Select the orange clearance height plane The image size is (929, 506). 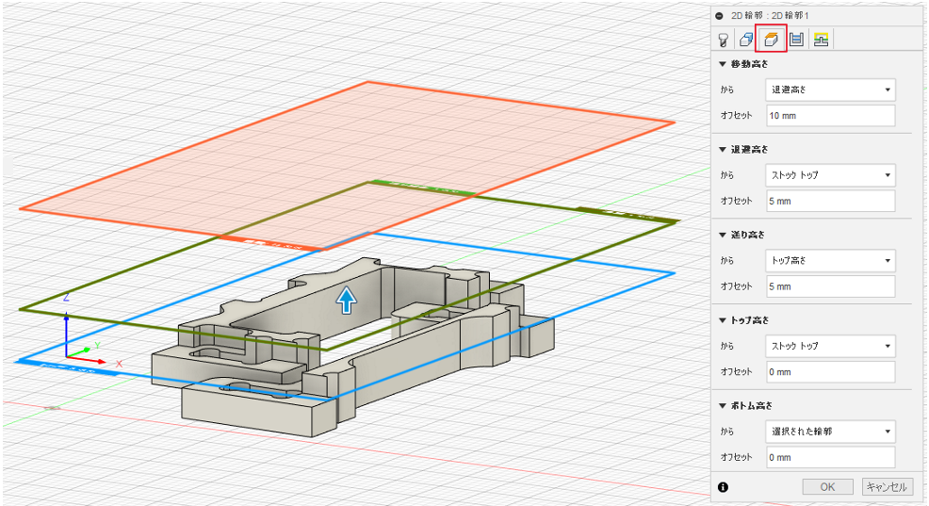[x=347, y=166]
